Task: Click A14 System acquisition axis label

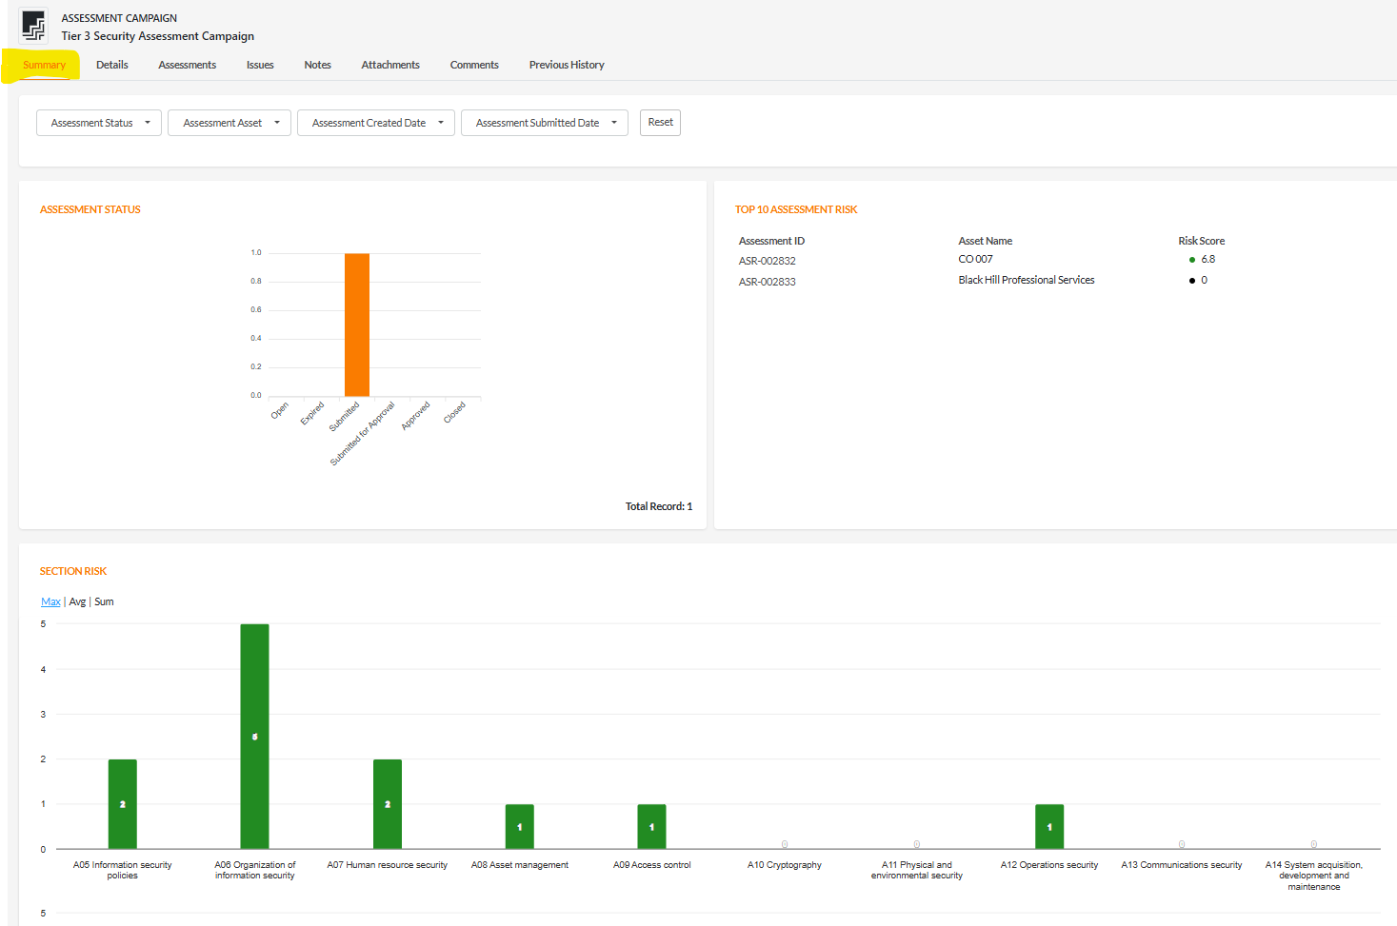Action: (1314, 876)
